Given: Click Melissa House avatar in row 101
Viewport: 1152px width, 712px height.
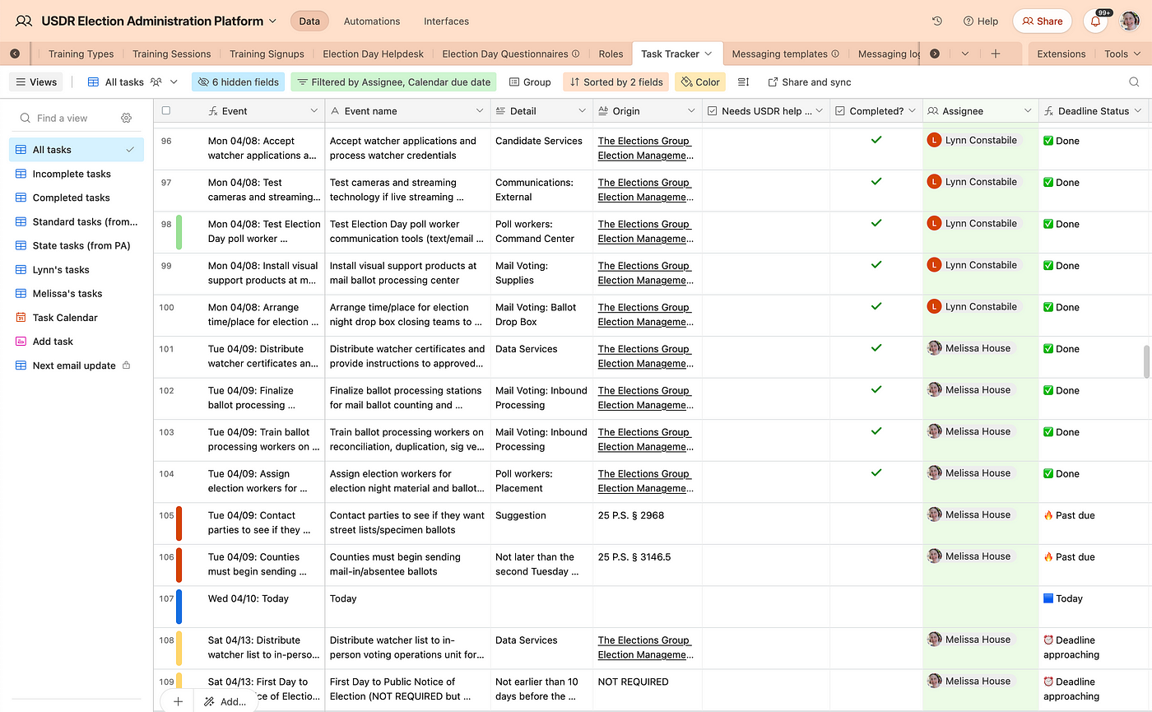Looking at the screenshot, I should pos(934,348).
